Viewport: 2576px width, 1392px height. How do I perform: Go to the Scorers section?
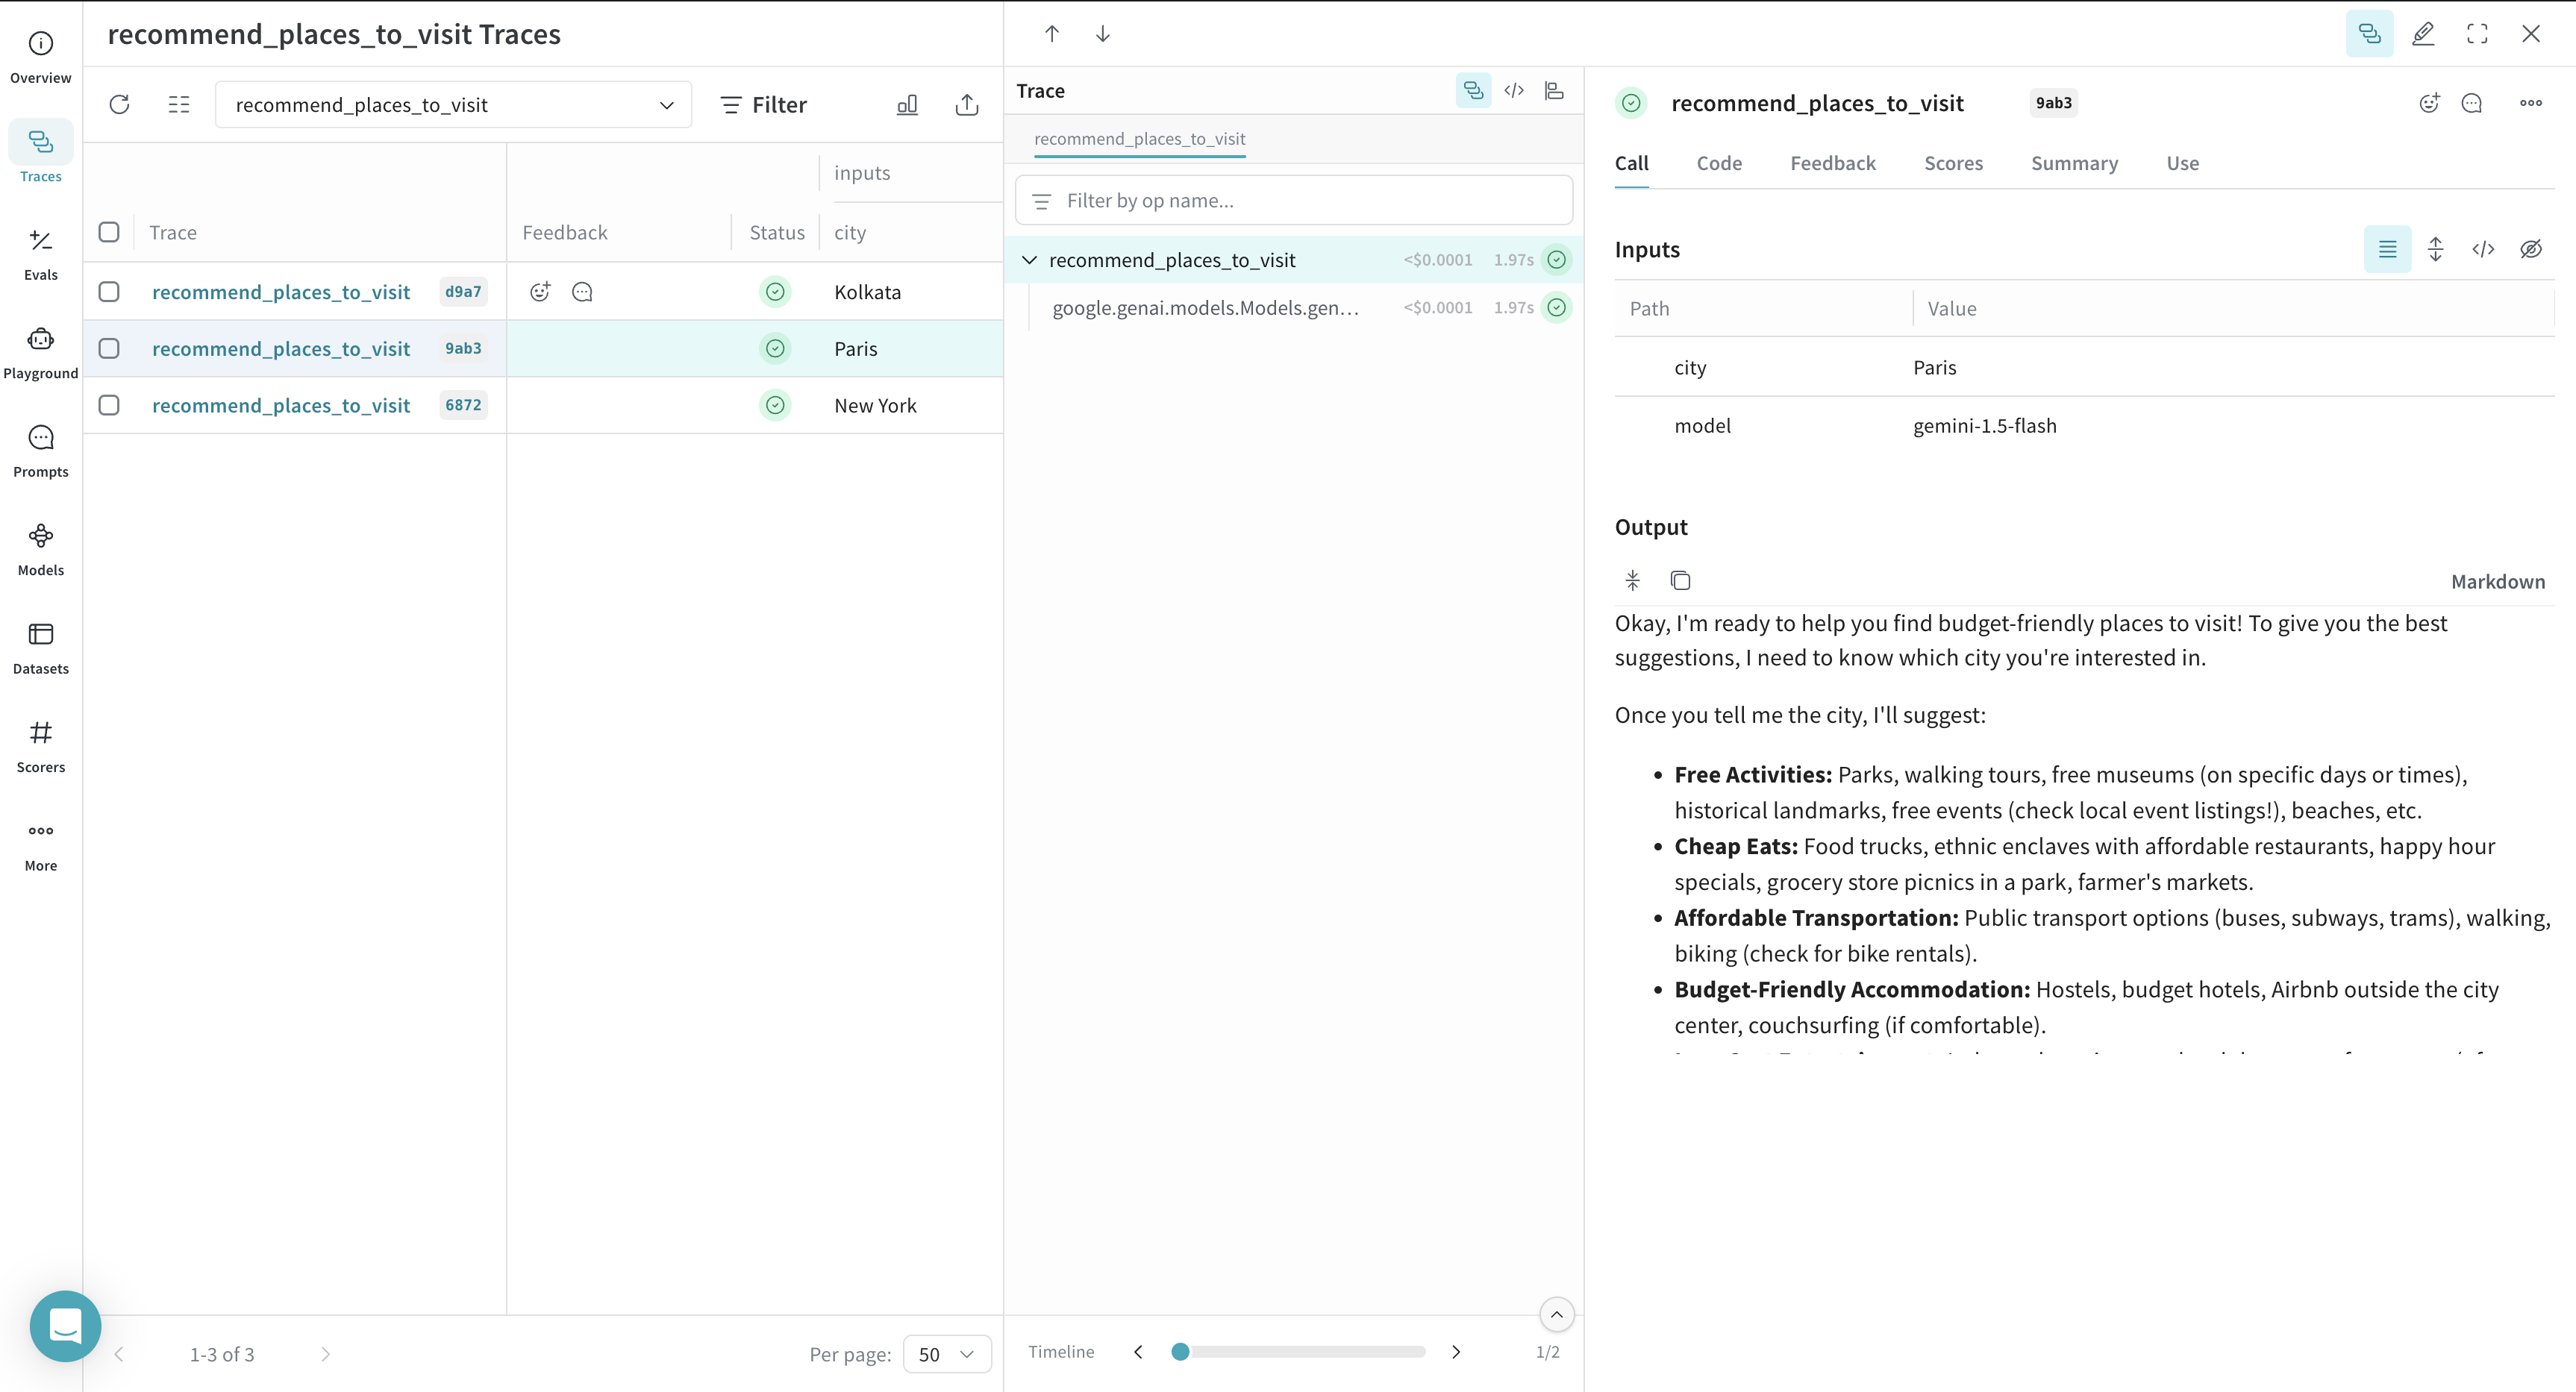click(40, 745)
